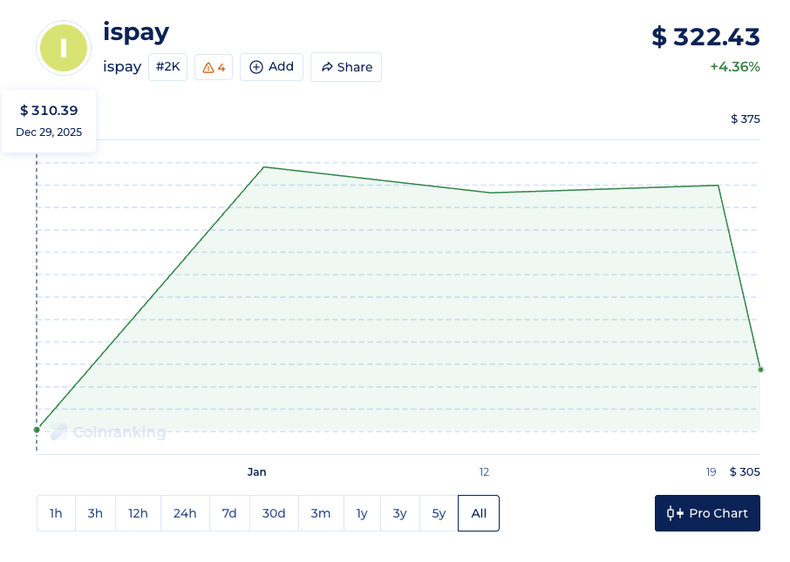This screenshot has width=790, height=562.
Task: Open the Pro Chart view
Action: point(707,513)
